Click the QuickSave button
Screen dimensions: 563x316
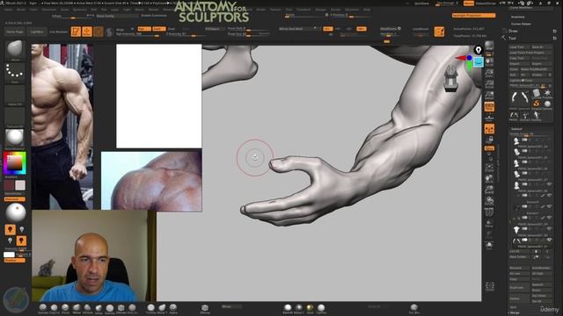tap(421, 4)
